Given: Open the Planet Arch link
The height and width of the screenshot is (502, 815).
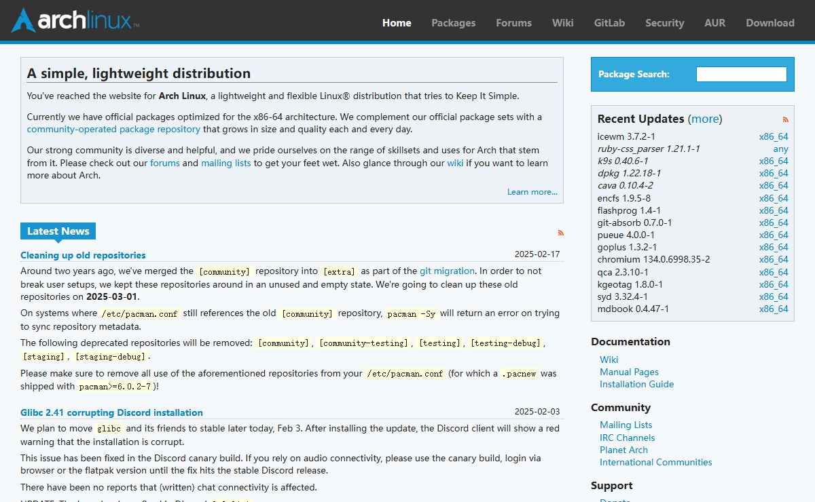Looking at the screenshot, I should [623, 450].
